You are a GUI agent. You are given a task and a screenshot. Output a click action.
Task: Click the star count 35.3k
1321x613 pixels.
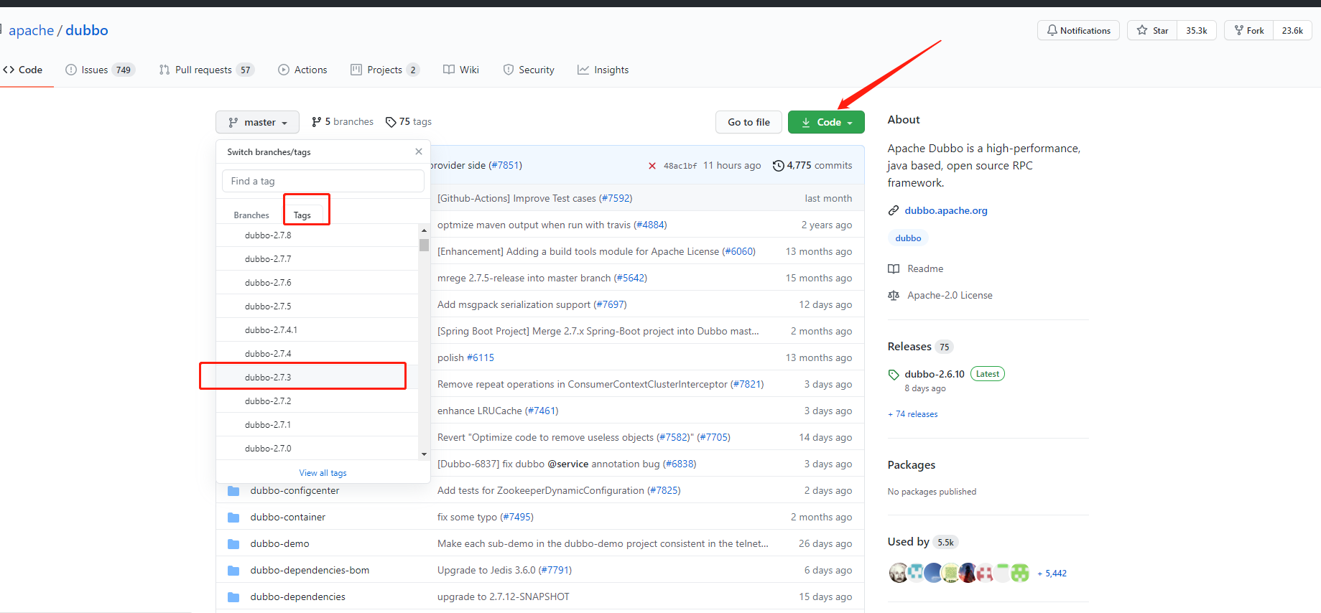[x=1197, y=30]
